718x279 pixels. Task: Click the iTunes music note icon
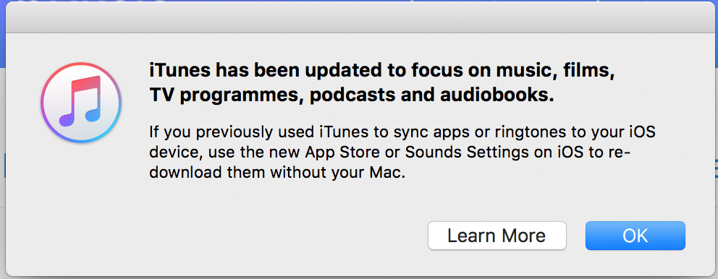(x=81, y=103)
